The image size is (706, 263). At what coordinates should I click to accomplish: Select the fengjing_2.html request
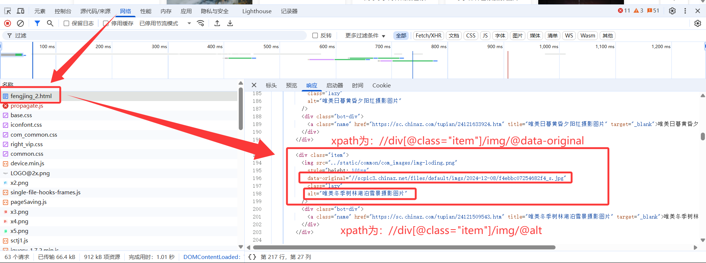[x=31, y=96]
